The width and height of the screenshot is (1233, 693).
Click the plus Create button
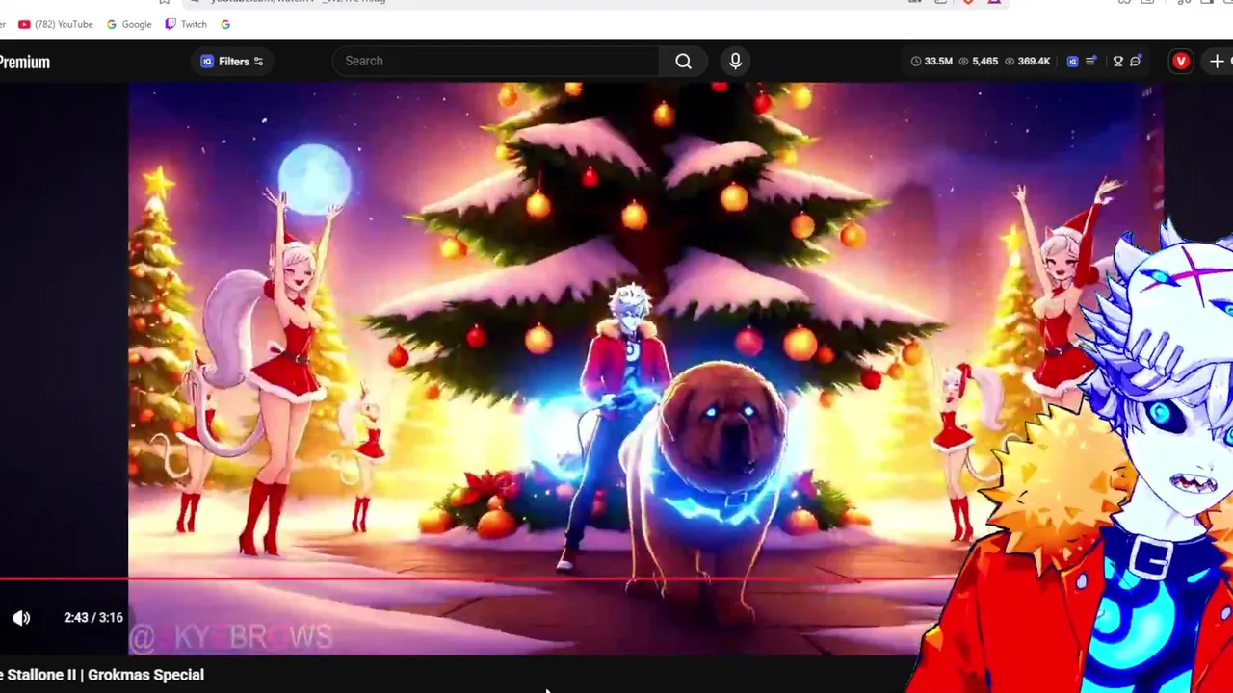point(1218,62)
